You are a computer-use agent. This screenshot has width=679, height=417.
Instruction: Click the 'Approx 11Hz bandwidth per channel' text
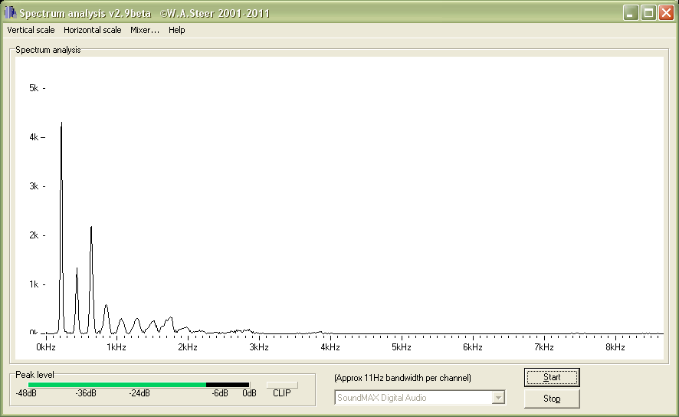pyautogui.click(x=402, y=378)
